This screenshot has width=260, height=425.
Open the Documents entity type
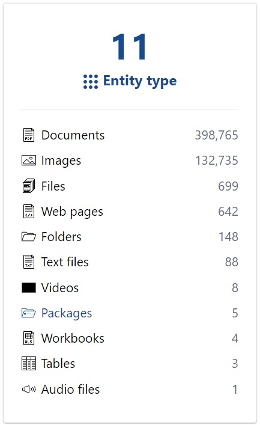[73, 135]
